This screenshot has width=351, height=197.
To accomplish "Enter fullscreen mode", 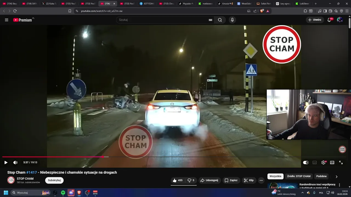I will [x=341, y=163].
